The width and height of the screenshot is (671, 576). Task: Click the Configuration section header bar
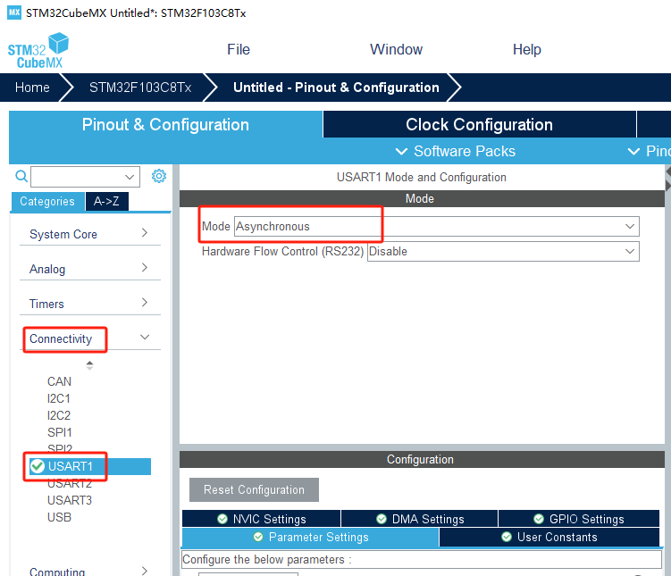pos(422,459)
